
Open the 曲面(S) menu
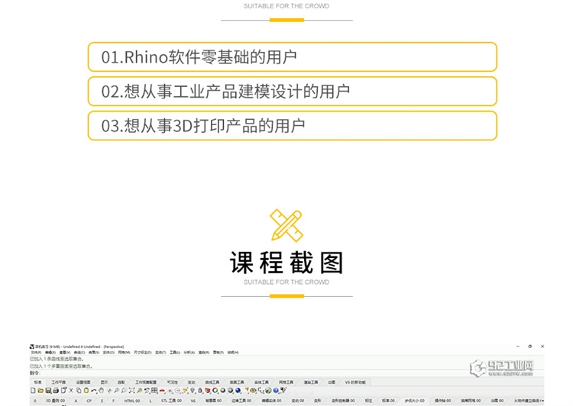click(94, 353)
